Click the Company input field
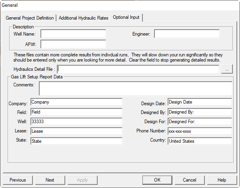This screenshot has height=188, width=240. (x=76, y=102)
